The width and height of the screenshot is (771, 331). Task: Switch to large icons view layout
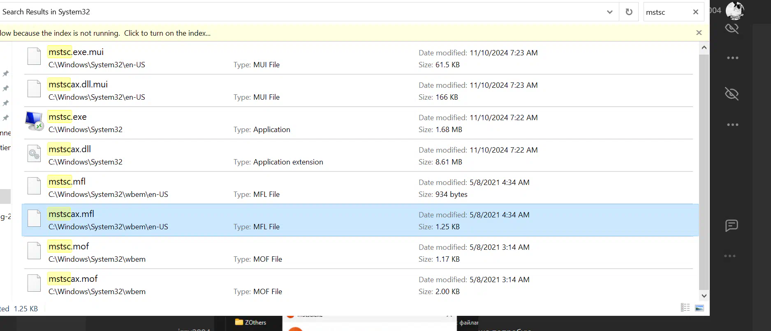(699, 308)
